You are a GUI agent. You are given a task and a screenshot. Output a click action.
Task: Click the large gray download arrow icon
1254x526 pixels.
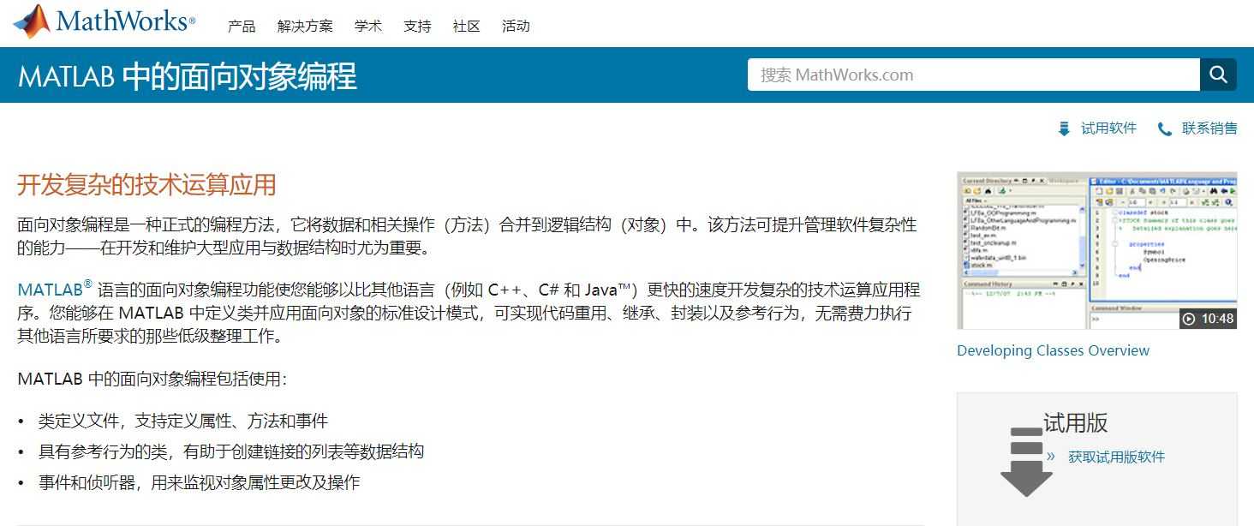point(1025,461)
